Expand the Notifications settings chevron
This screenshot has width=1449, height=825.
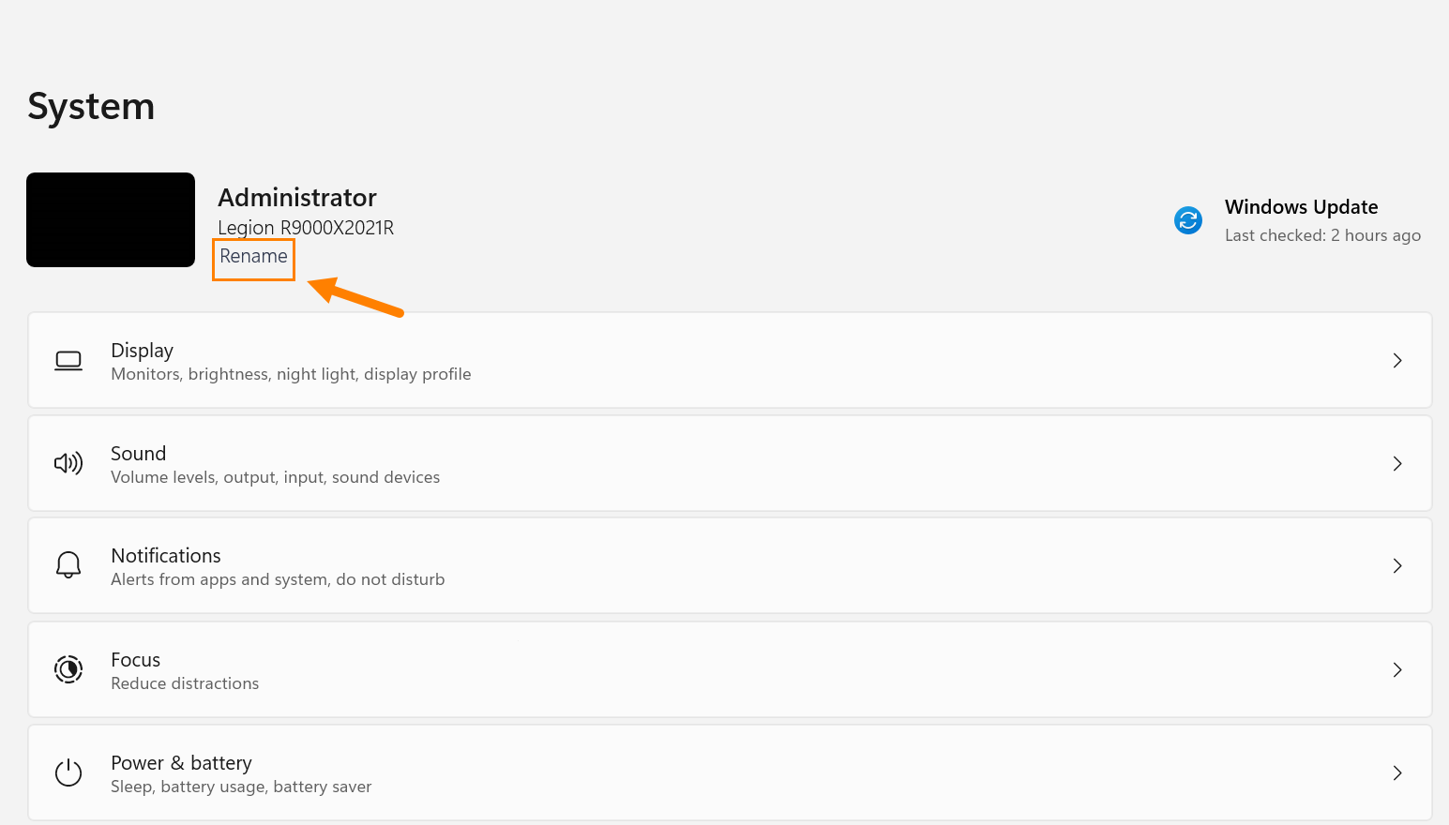[1397, 565]
